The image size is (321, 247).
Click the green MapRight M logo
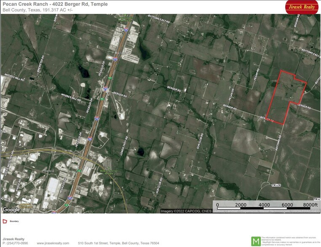[x=256, y=241]
